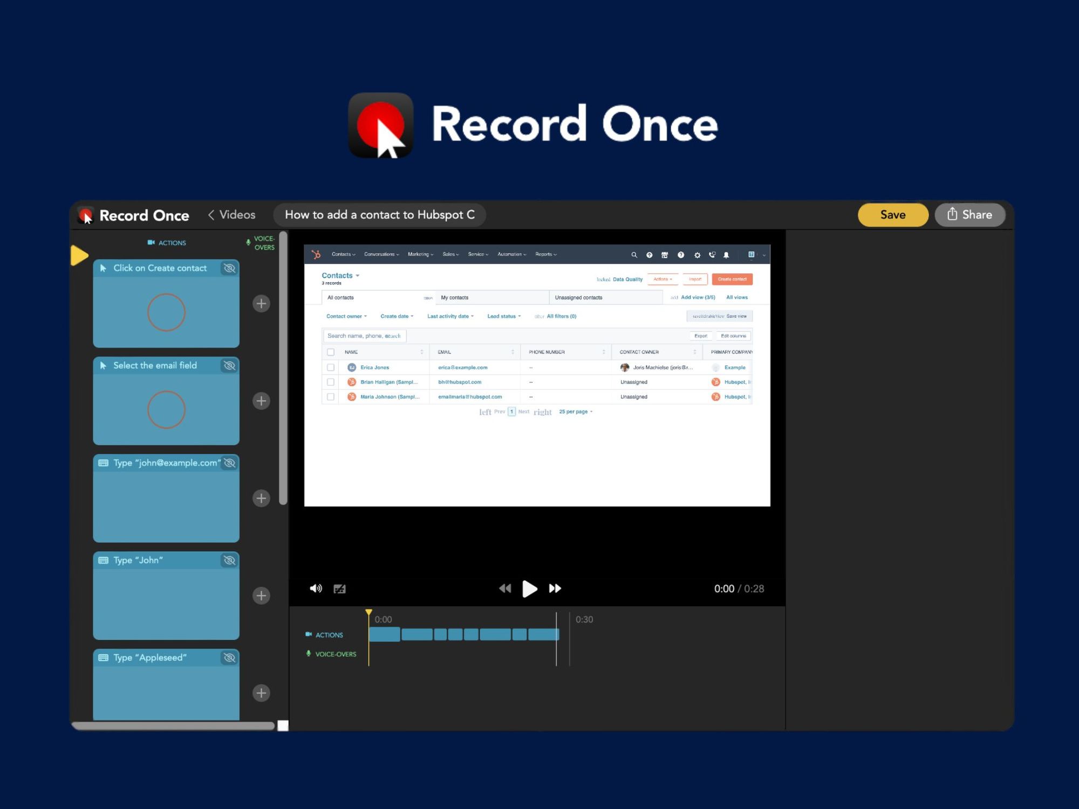The width and height of the screenshot is (1079, 809).
Task: Open the Contact owner filter dropdown
Action: (346, 317)
